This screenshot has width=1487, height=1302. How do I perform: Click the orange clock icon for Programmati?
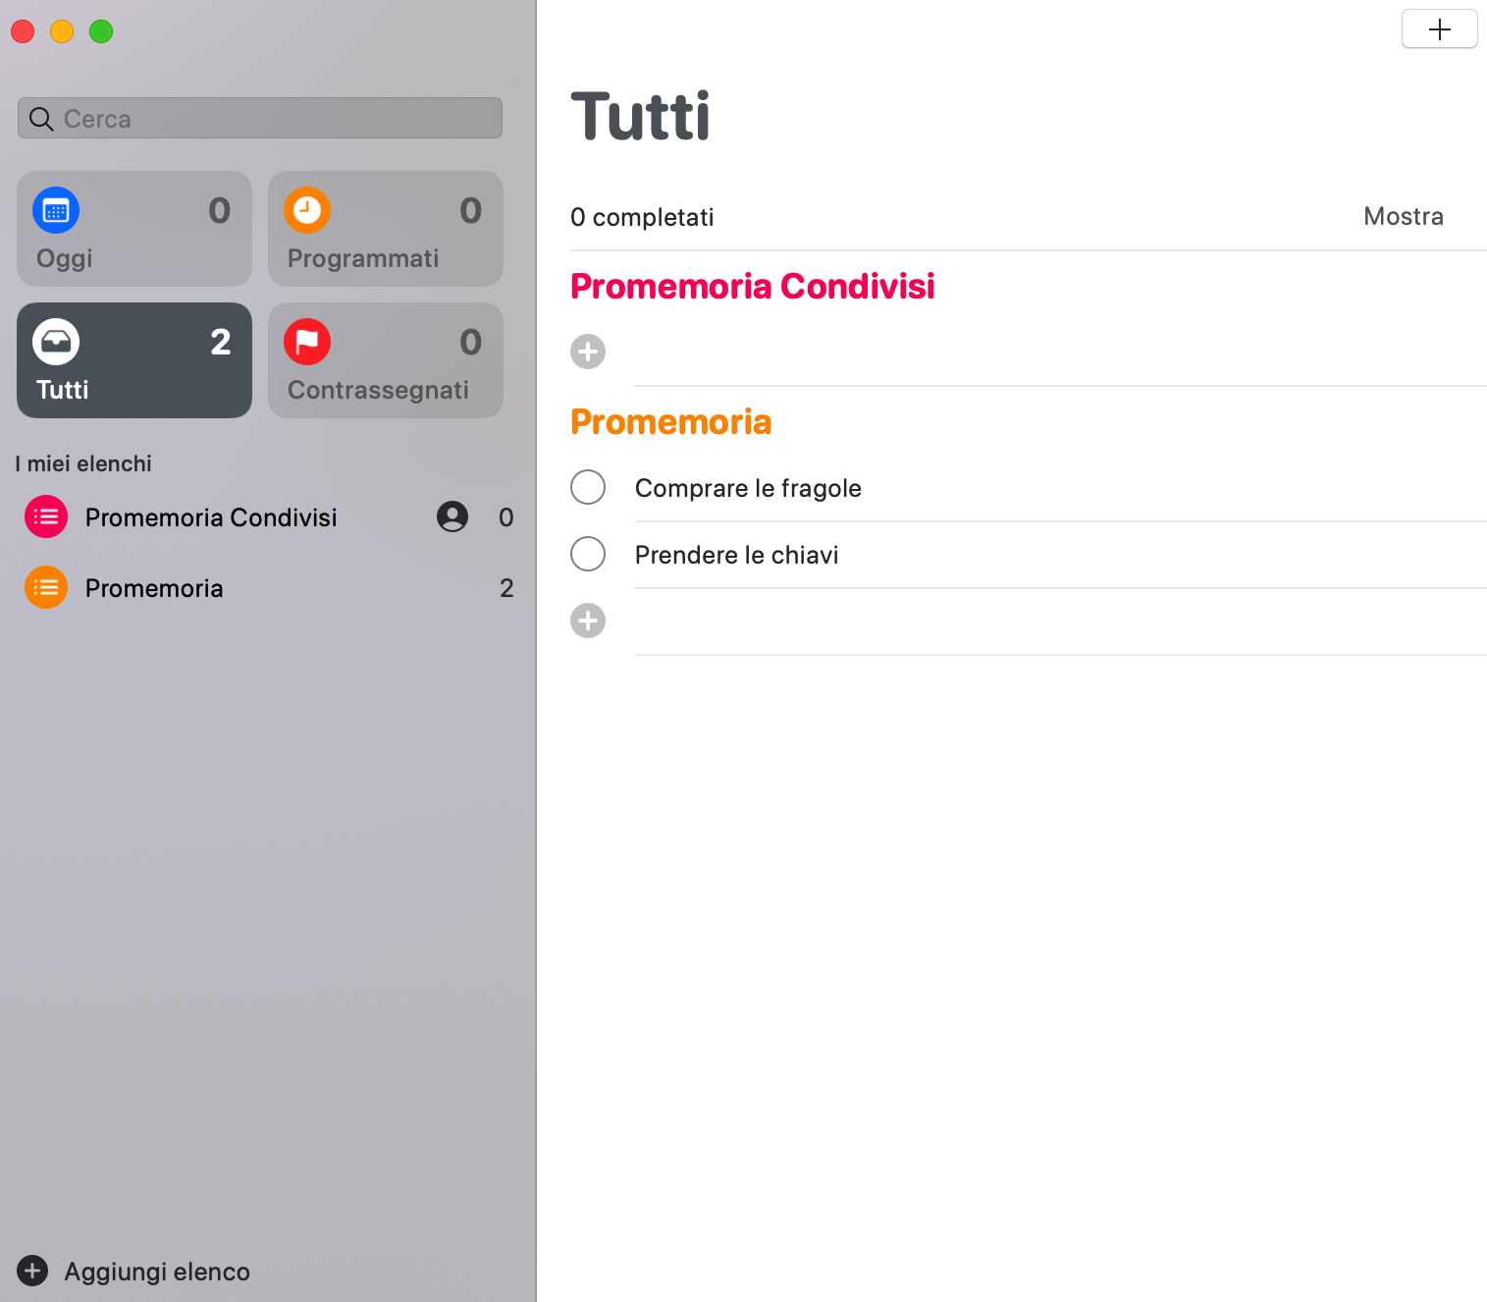(307, 210)
